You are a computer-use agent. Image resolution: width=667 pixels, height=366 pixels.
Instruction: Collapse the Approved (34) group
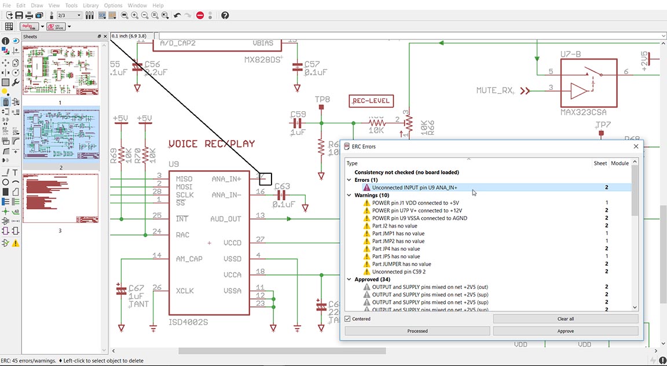tap(350, 280)
